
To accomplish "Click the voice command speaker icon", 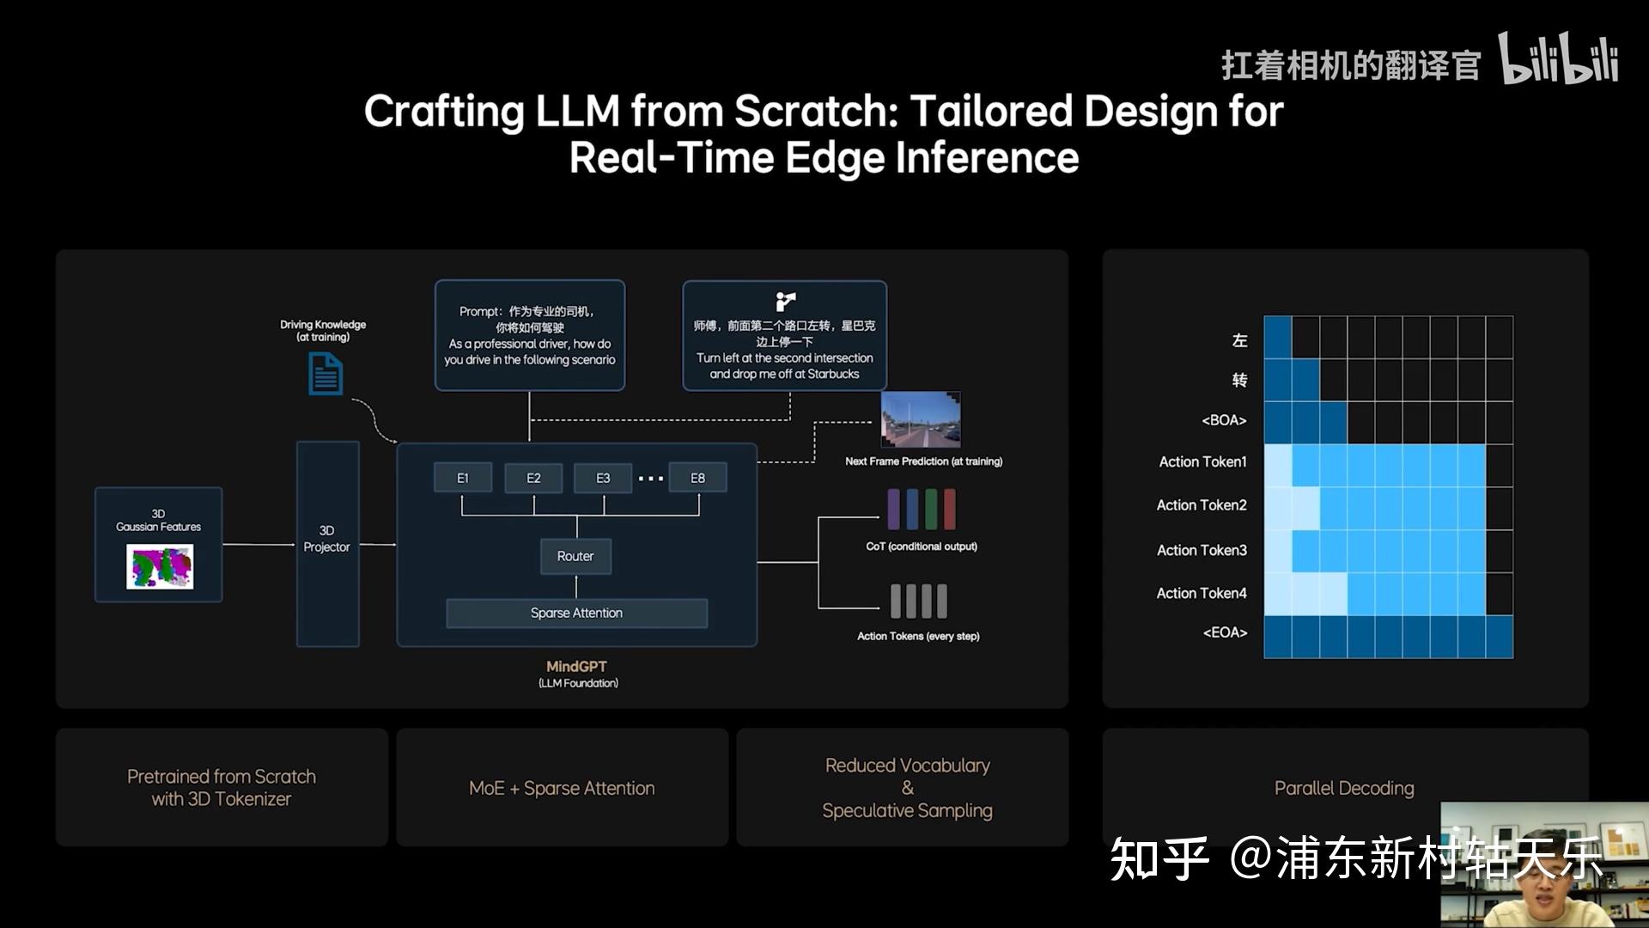I will pyautogui.click(x=785, y=302).
